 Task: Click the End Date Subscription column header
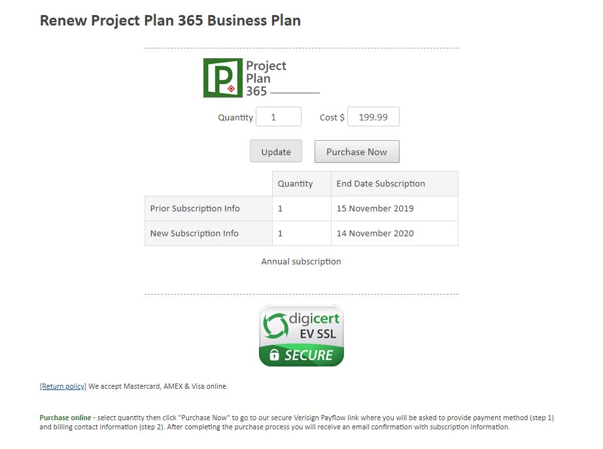tap(394, 184)
